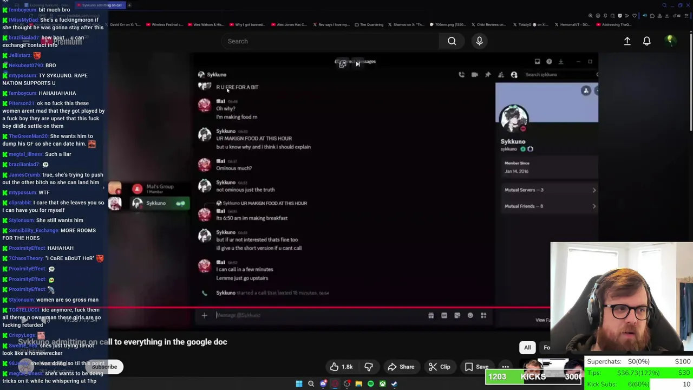693x390 pixels.
Task: Click the video popout miniplayer icon
Action: pos(342,64)
